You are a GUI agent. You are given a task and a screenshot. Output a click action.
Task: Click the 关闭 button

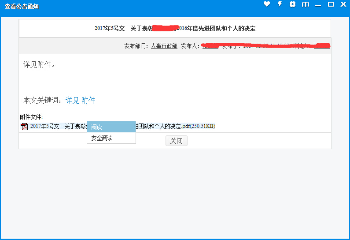177,141
